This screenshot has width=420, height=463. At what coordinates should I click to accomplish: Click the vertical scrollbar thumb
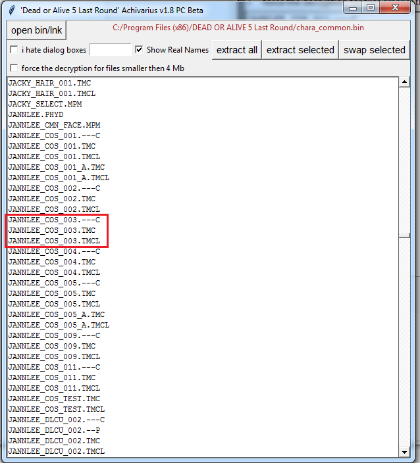[x=404, y=235]
